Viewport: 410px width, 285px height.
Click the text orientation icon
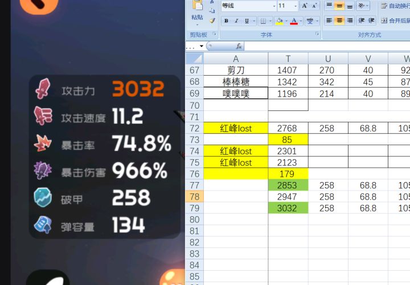(x=363, y=6)
